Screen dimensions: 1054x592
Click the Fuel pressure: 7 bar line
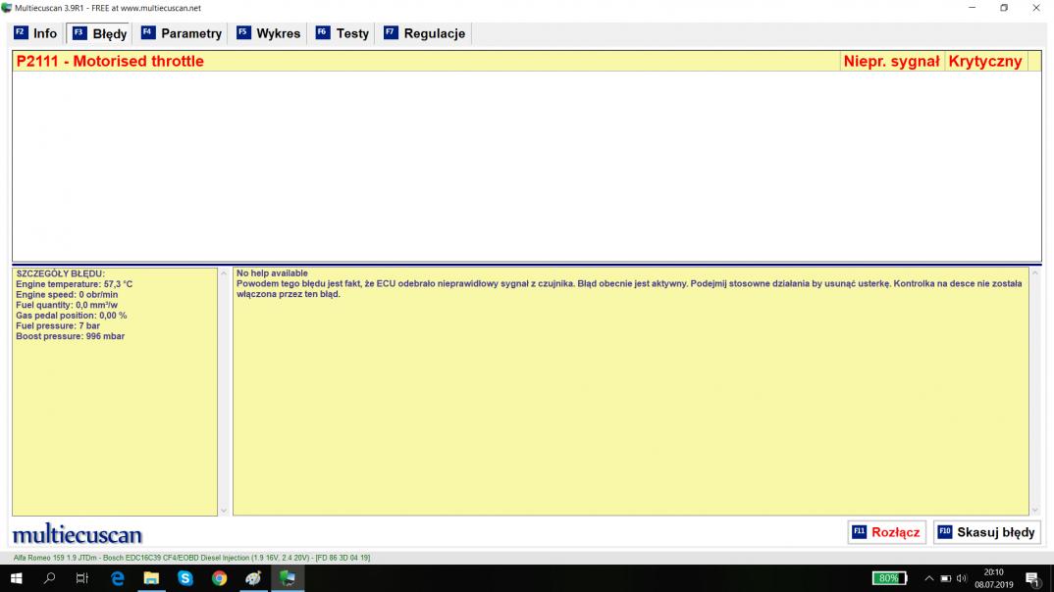58,326
